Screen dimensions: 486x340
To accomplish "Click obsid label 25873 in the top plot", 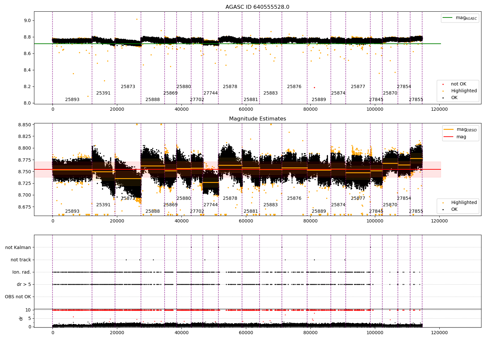I will pyautogui.click(x=128, y=87).
